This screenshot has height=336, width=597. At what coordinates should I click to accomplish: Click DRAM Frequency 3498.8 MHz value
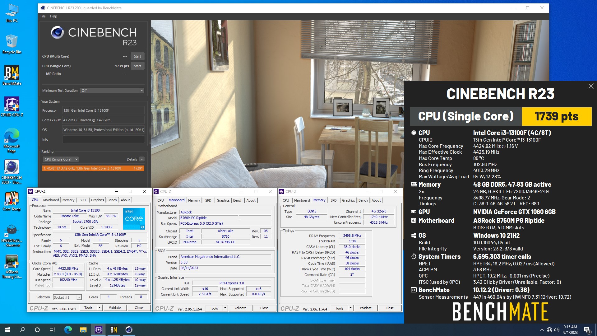tap(352, 236)
